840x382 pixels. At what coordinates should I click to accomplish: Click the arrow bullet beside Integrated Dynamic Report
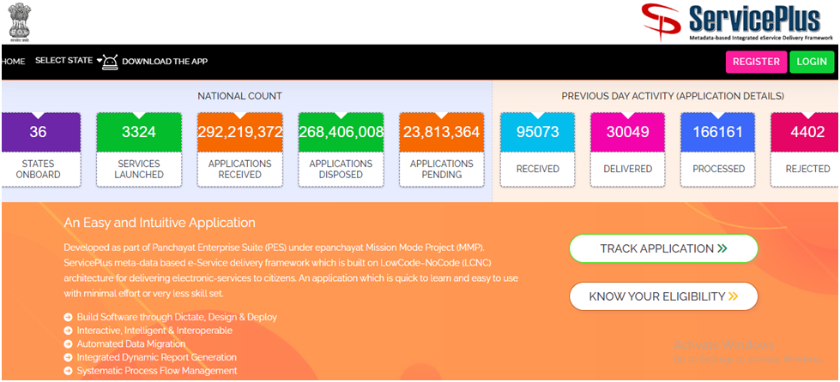(68, 357)
